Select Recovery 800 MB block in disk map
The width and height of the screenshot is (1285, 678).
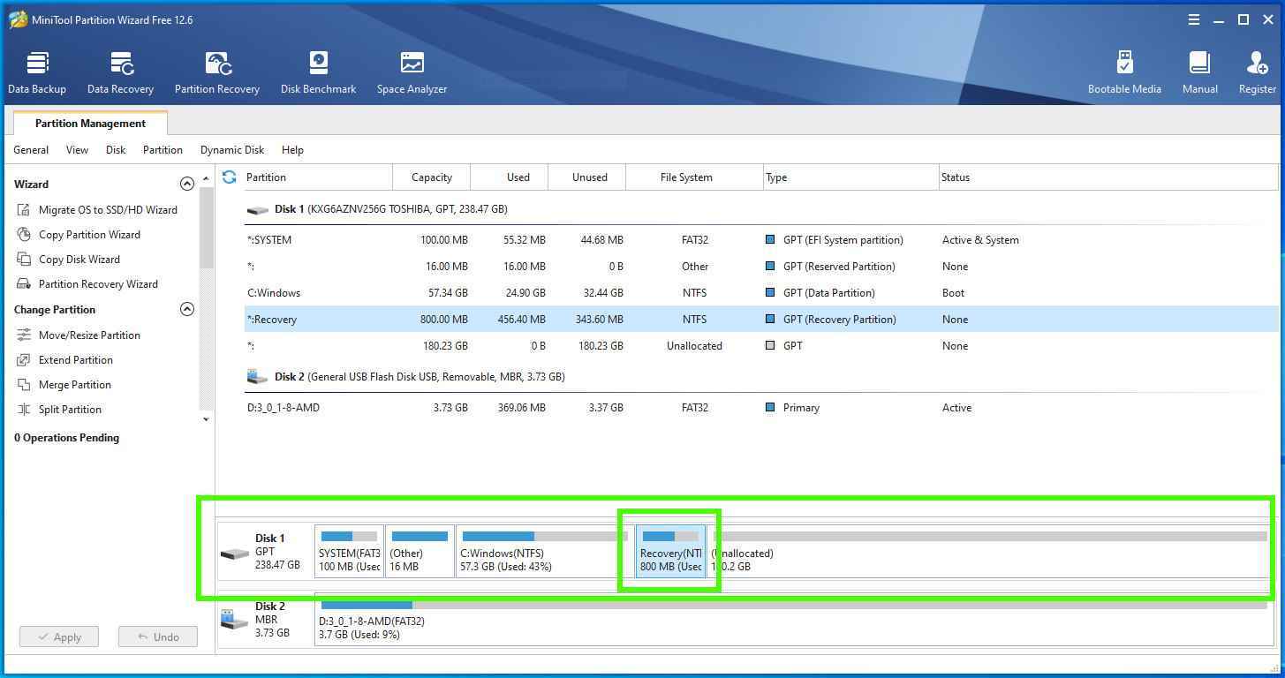[x=670, y=552]
